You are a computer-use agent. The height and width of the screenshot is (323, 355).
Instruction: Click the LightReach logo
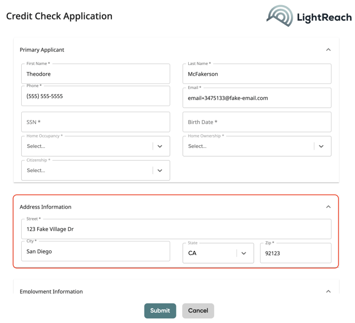(x=309, y=16)
